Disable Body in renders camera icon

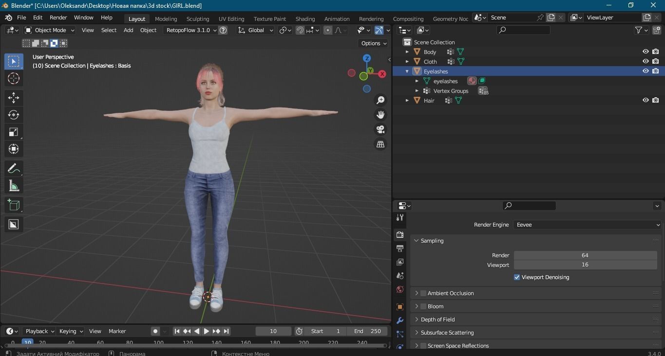(656, 52)
